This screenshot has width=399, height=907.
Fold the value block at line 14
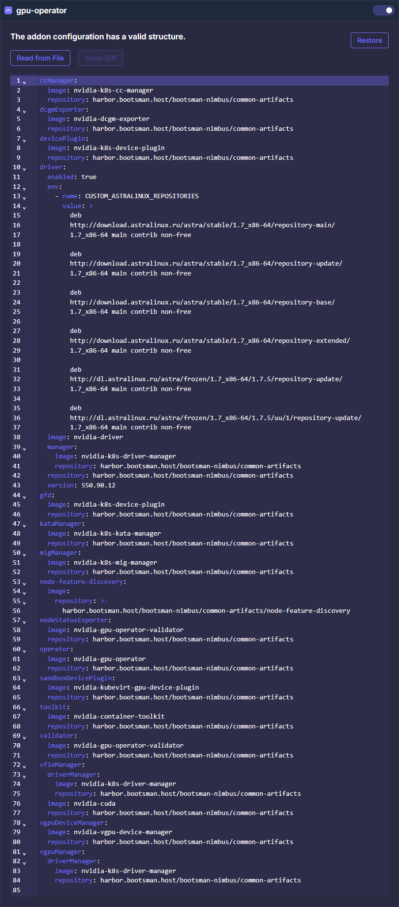point(25,208)
